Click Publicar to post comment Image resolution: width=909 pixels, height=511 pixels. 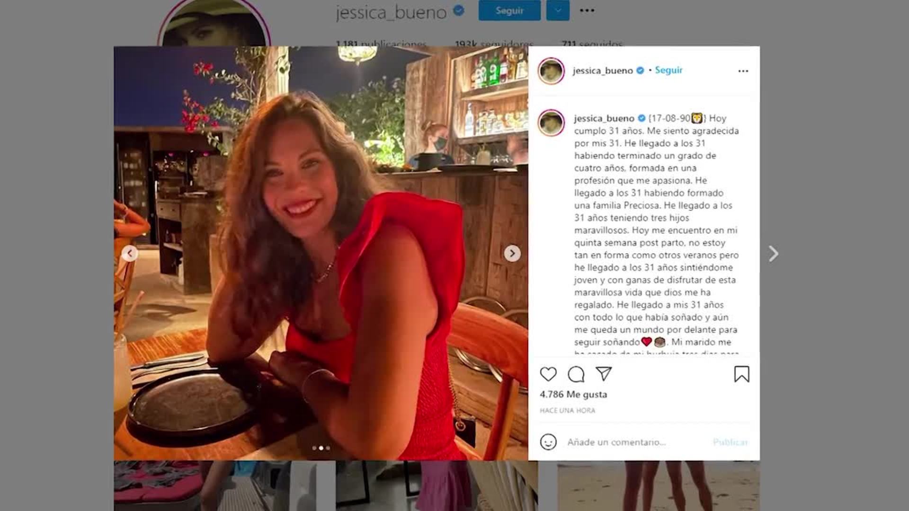(730, 442)
